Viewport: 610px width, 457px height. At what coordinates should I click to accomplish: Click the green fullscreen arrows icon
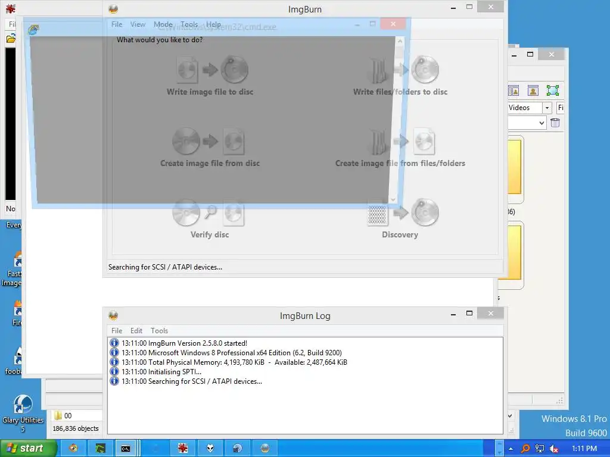click(x=553, y=90)
